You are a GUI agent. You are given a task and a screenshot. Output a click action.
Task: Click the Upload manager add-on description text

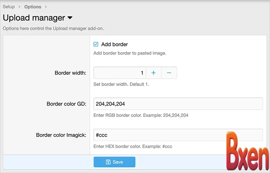(x=53, y=29)
